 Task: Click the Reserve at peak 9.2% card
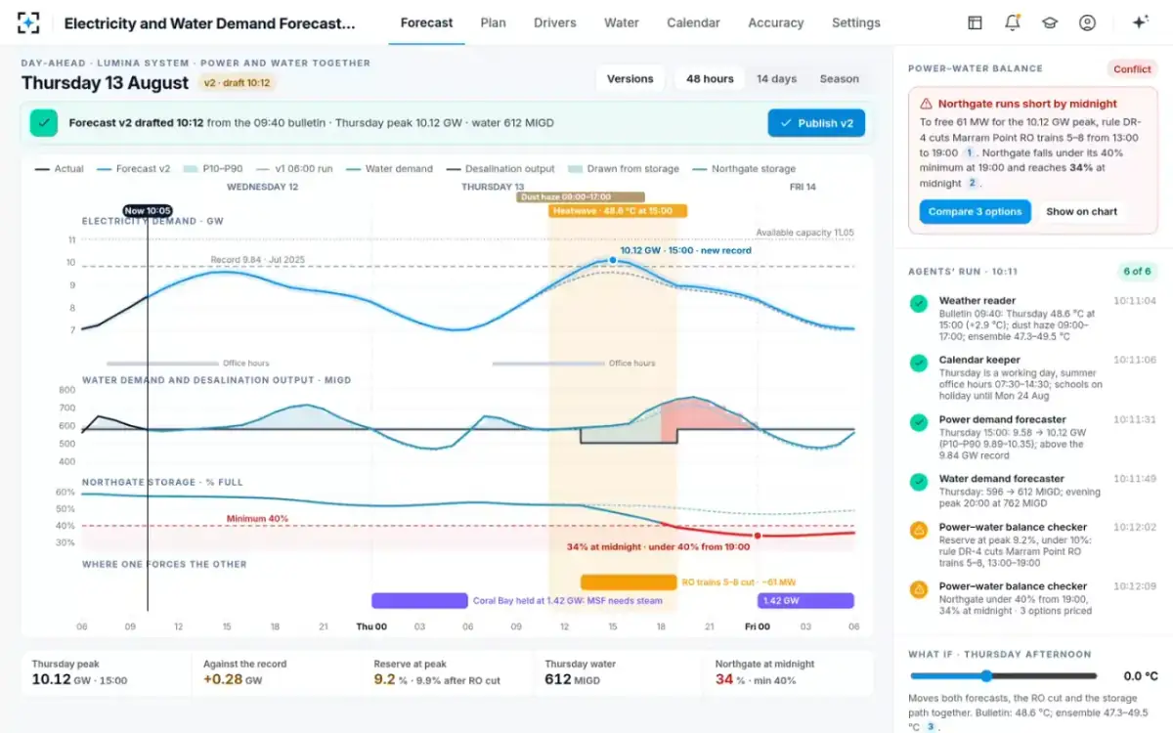pos(449,671)
